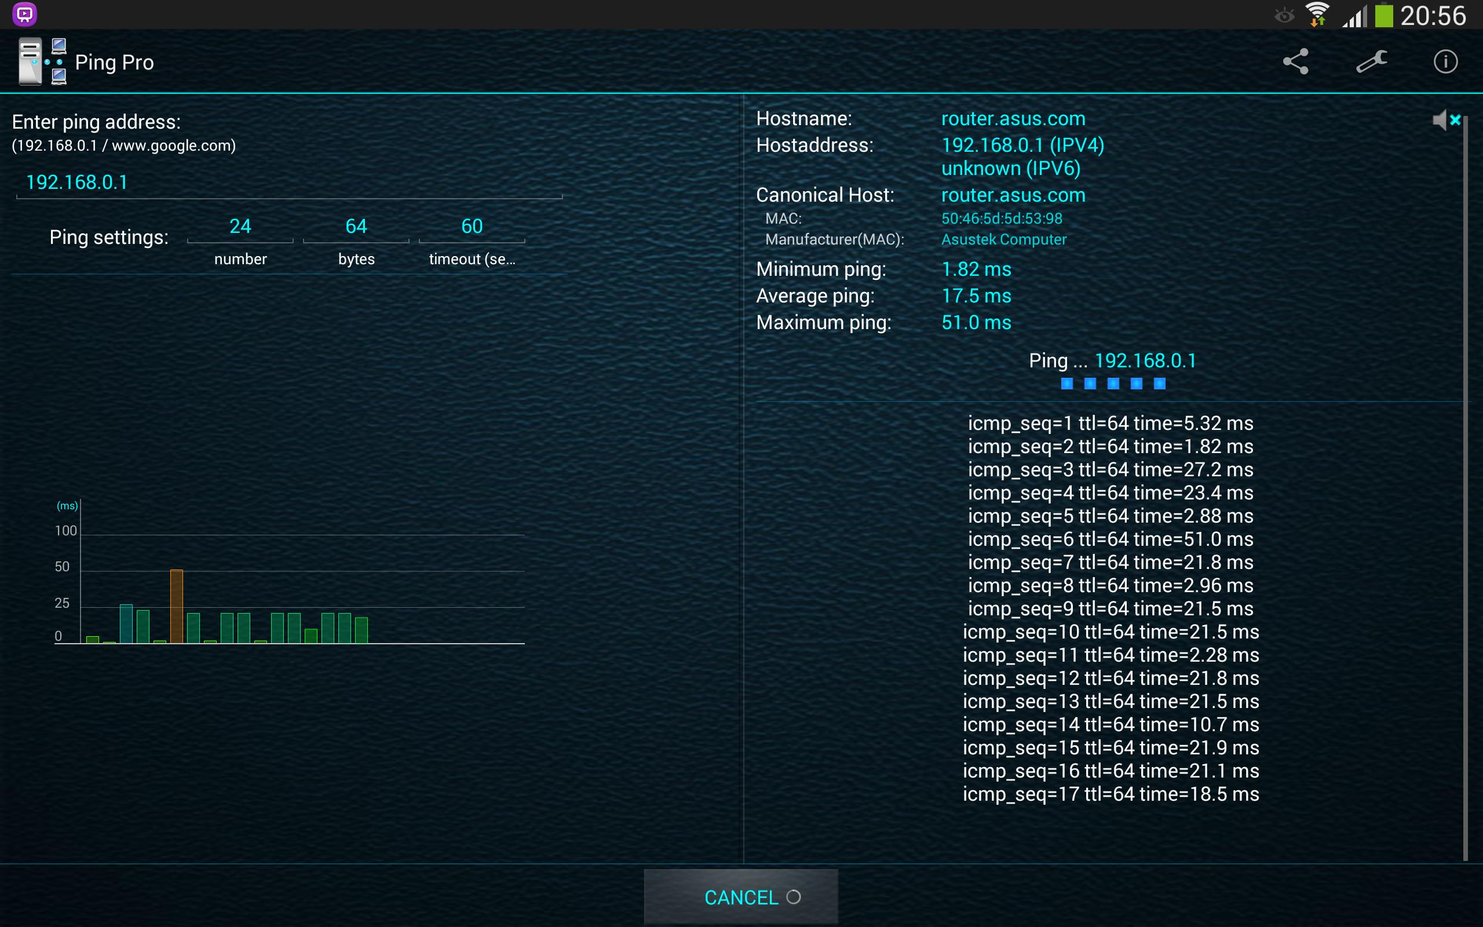Viewport: 1483px width, 927px height.
Task: Close the ping results with X icon
Action: click(1454, 119)
